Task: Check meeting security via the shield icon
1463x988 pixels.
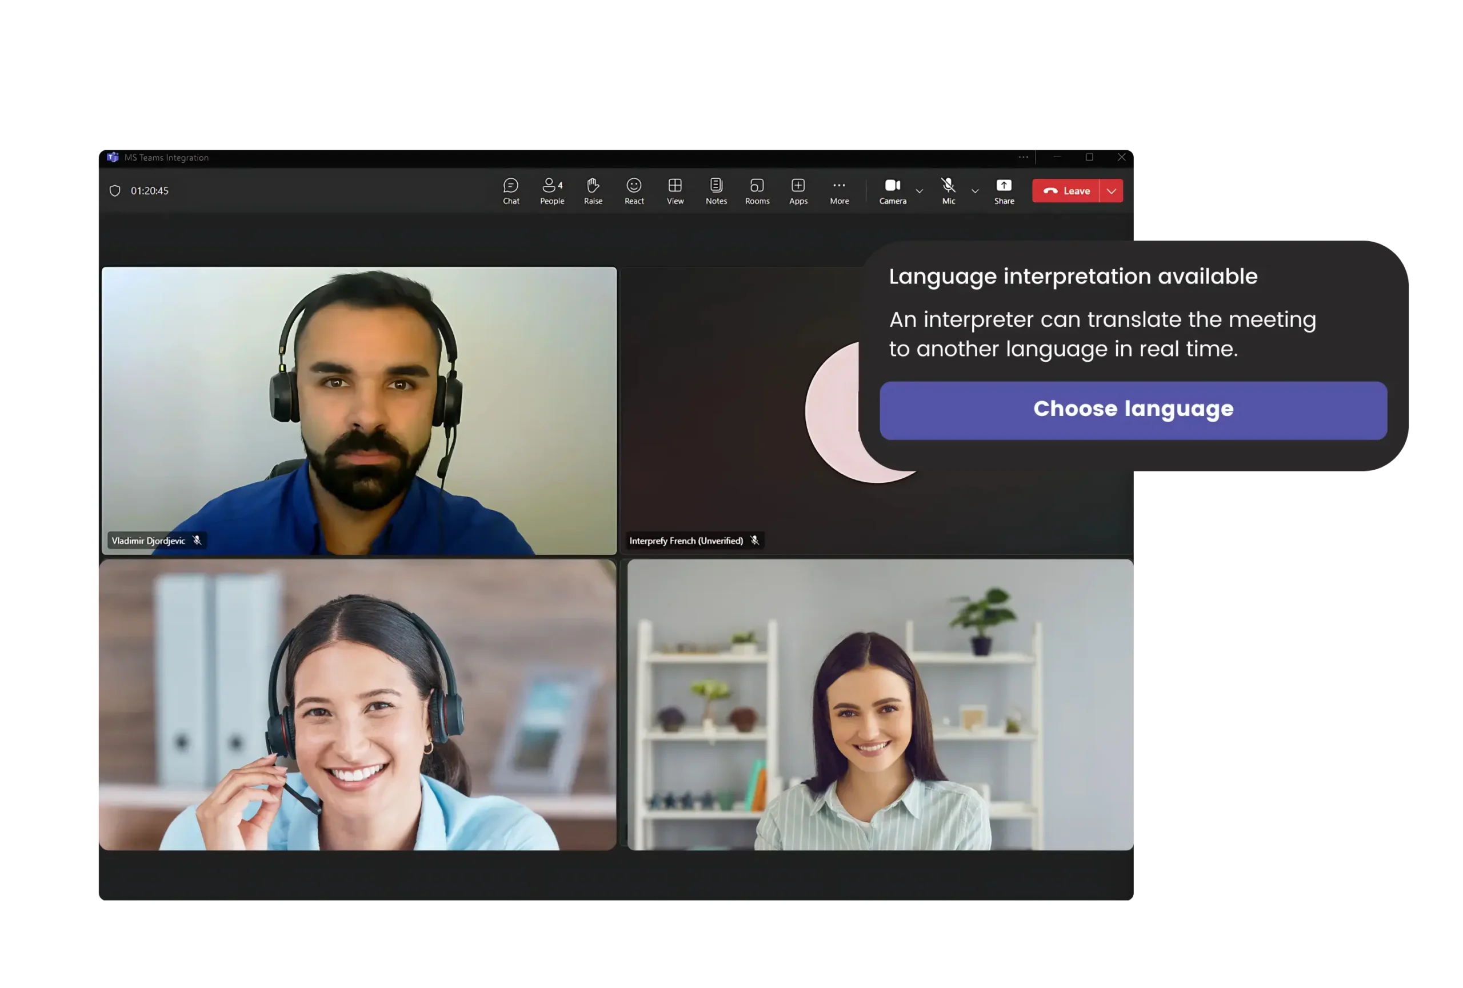Action: coord(115,190)
